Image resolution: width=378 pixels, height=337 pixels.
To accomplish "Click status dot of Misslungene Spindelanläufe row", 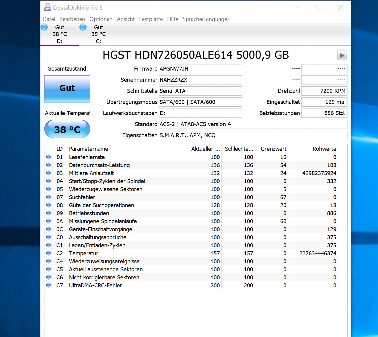I will click(x=48, y=221).
